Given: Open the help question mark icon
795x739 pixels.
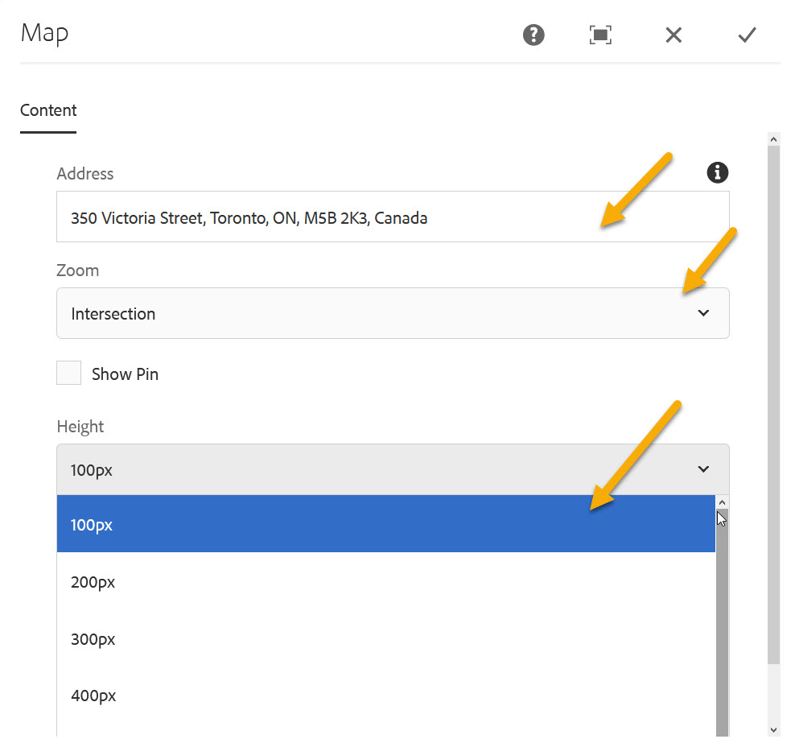Looking at the screenshot, I should pyautogui.click(x=533, y=35).
